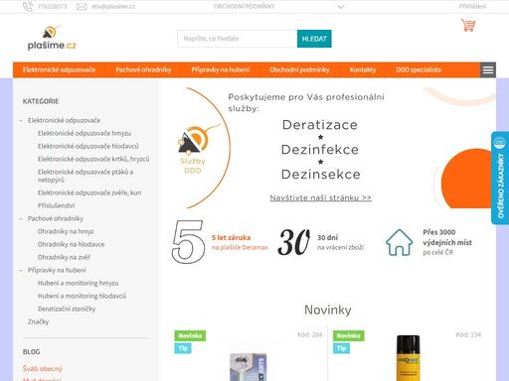
Task: Click the KATEGORIE sidebar heading
Action: coord(41,101)
